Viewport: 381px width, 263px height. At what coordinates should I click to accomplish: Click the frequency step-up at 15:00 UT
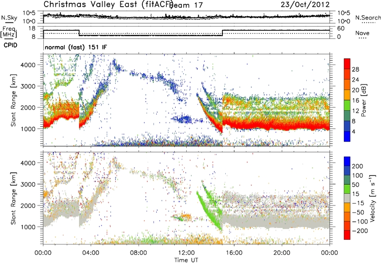point(222,33)
